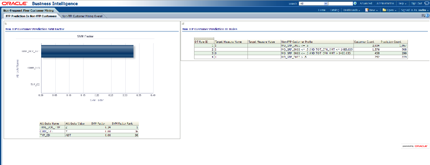
Task: Focus the search text input field
Action: coord(340,4)
